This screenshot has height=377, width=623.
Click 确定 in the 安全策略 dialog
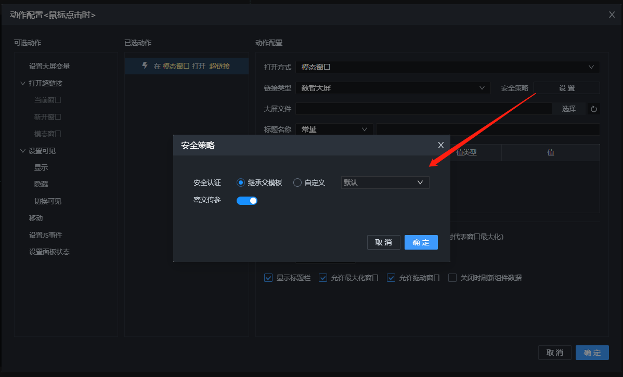pyautogui.click(x=421, y=242)
